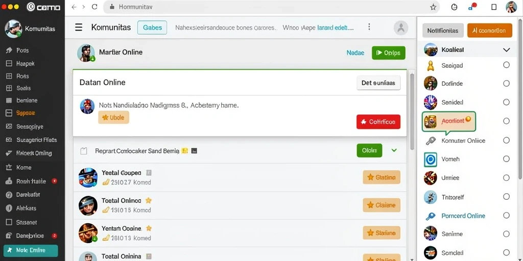Viewport: 523px width, 261px height.
Task: Click the green Opips button
Action: (x=389, y=53)
